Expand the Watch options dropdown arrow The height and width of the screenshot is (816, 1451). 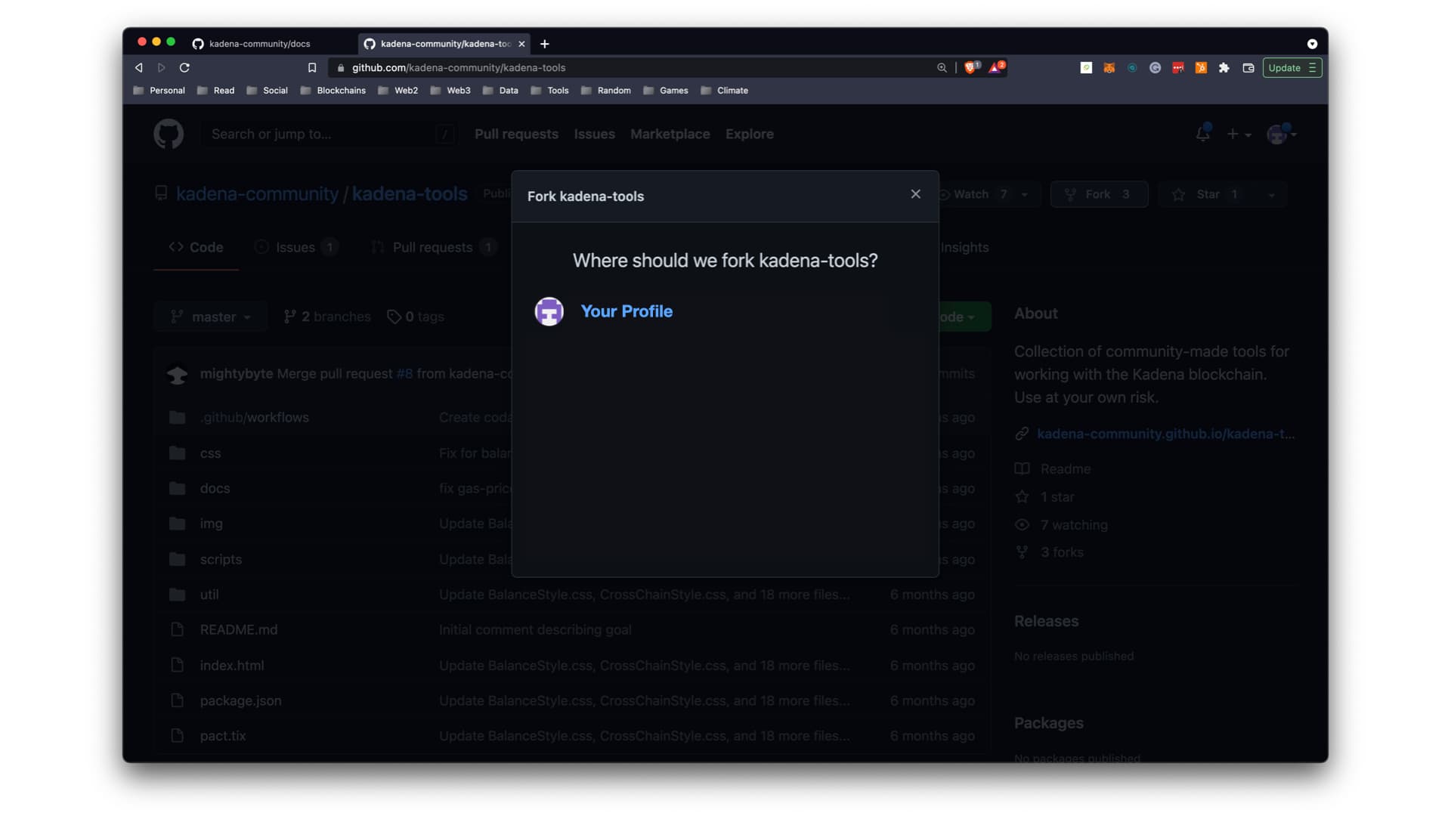1025,194
